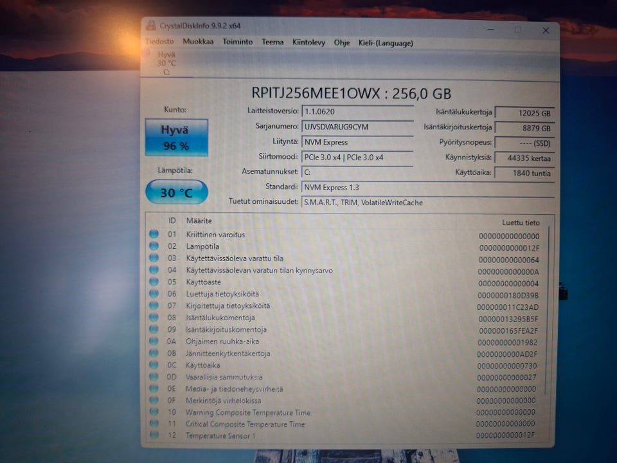Click the status orb for Isäntälukukomentoja
The width and height of the screenshot is (617, 463).
click(x=154, y=317)
